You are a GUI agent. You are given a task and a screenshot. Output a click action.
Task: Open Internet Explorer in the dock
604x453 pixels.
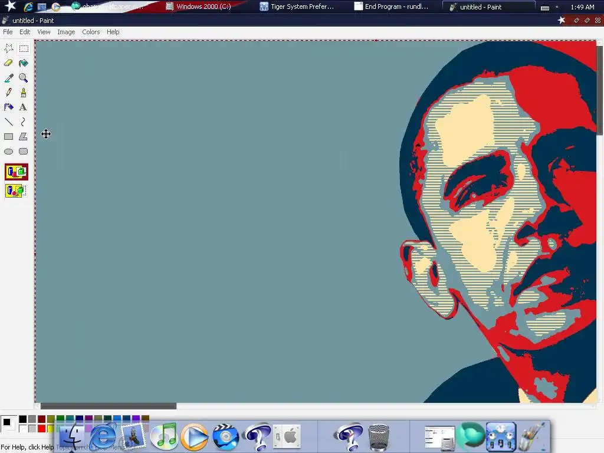tap(103, 436)
